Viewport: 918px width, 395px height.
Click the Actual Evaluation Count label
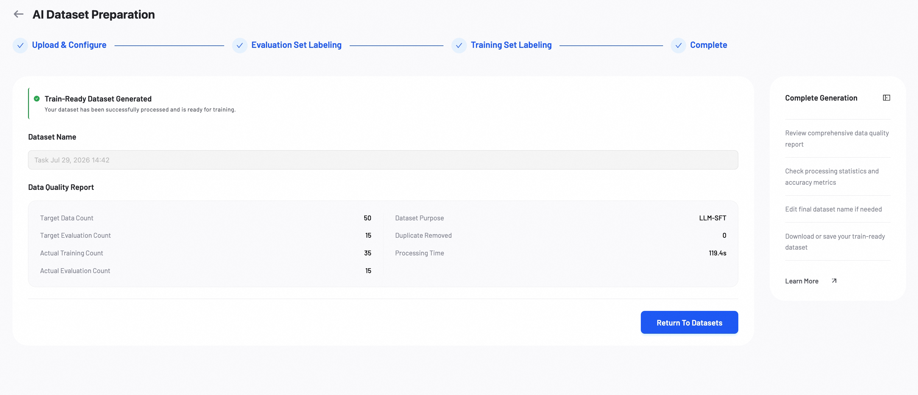click(x=75, y=271)
